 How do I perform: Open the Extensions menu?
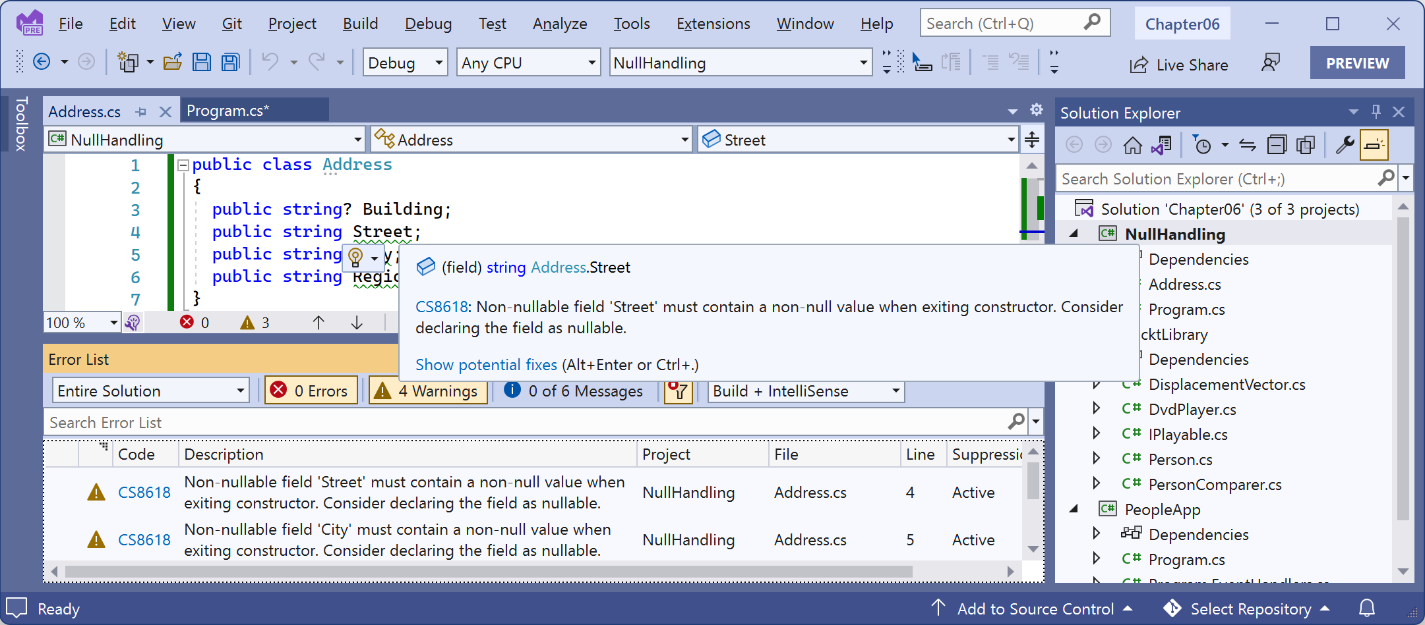713,24
